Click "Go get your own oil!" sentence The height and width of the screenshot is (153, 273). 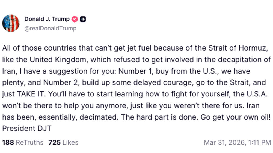[x=236, y=117]
